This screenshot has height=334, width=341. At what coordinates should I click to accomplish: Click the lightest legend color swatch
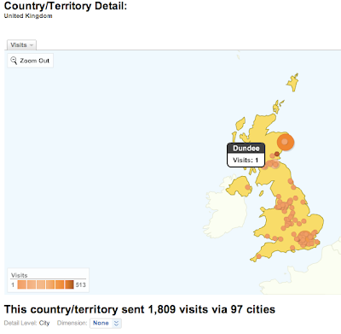tap(22, 284)
